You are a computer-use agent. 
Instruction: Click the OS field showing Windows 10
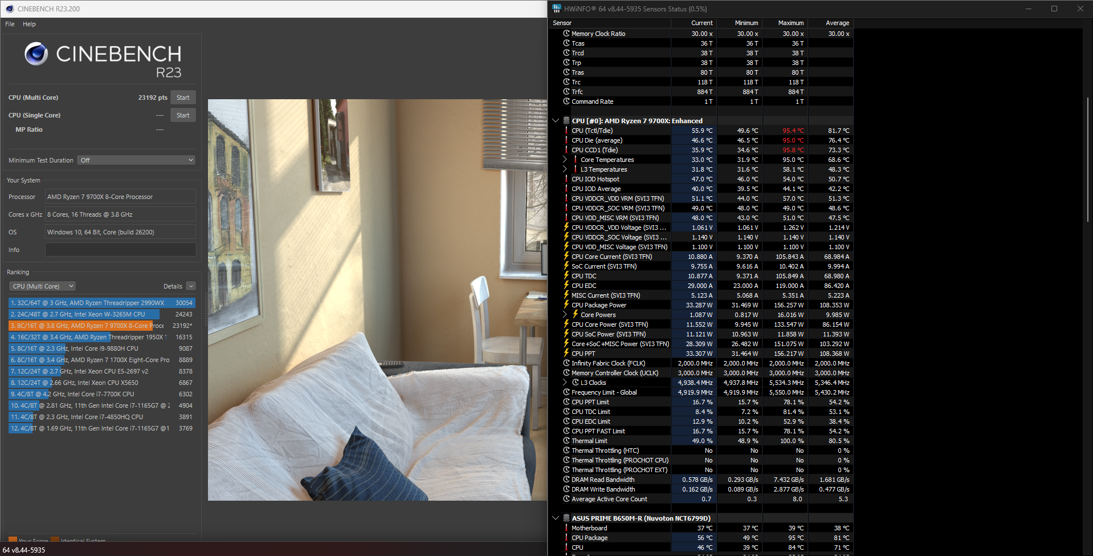coord(120,232)
